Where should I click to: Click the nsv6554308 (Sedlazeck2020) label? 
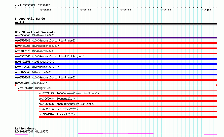[35, 35]
